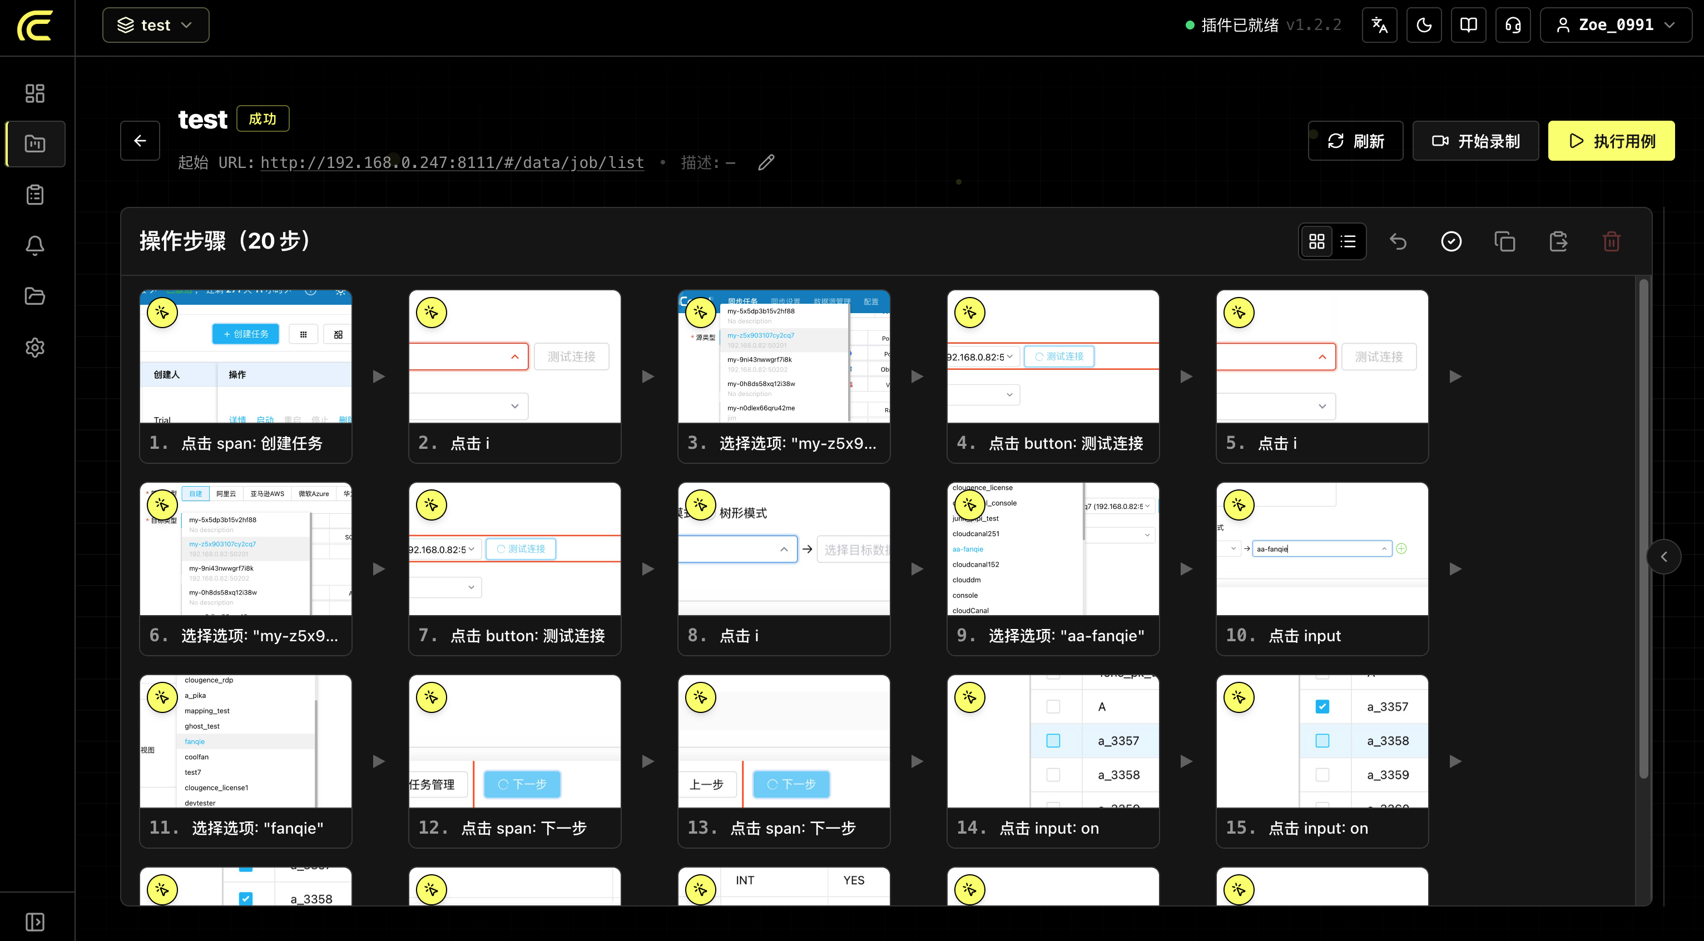Click the 开始录制 button

[1475, 141]
